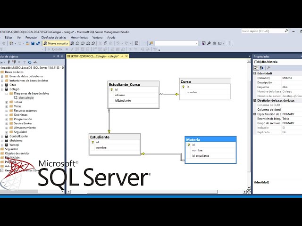Select the Objetos de servidor folder
This screenshot has width=302, height=226.
(17, 153)
